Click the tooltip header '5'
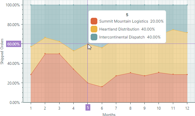Image resolution: width=195 pixels, height=116 pixels. click(x=127, y=15)
